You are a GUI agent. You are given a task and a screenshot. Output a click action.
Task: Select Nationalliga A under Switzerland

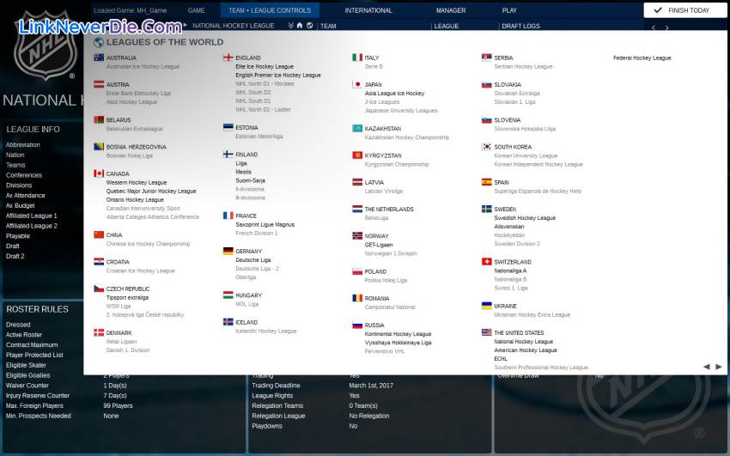pos(510,271)
